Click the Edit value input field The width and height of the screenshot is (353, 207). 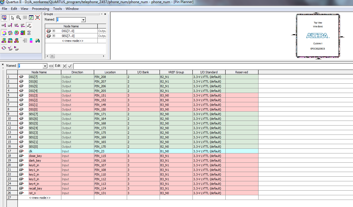point(213,66)
